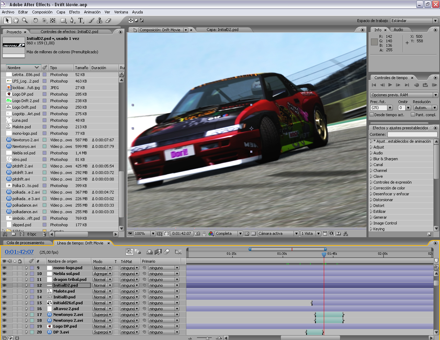The height and width of the screenshot is (340, 440).
Task: Select the Clone Stamp tool
Action: click(x=100, y=21)
